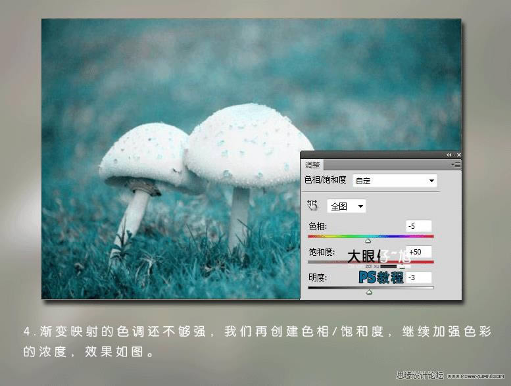Close the adjustments panel with the X
This screenshot has height=386, width=511.
[x=459, y=155]
